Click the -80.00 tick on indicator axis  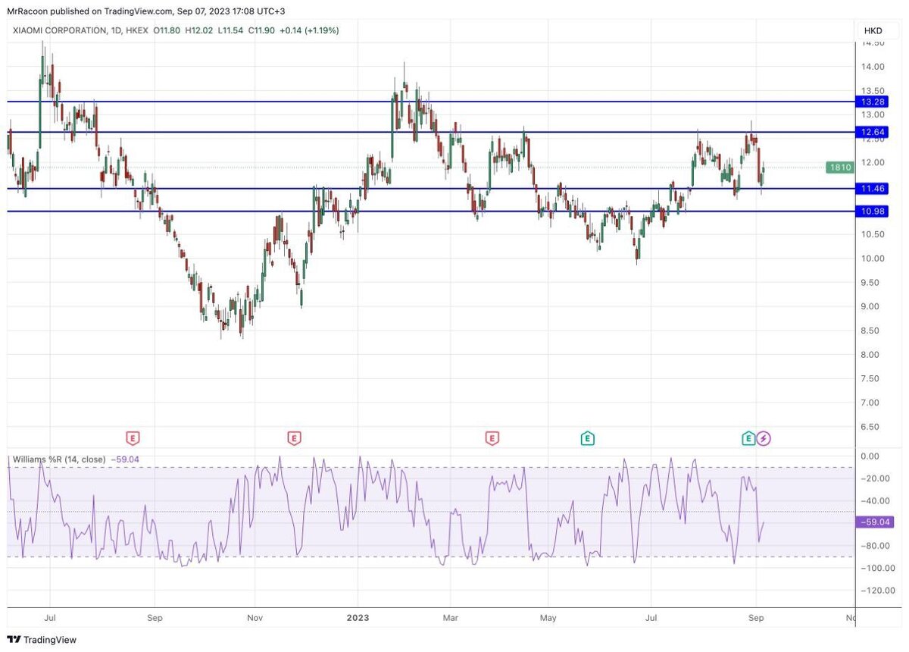point(873,546)
